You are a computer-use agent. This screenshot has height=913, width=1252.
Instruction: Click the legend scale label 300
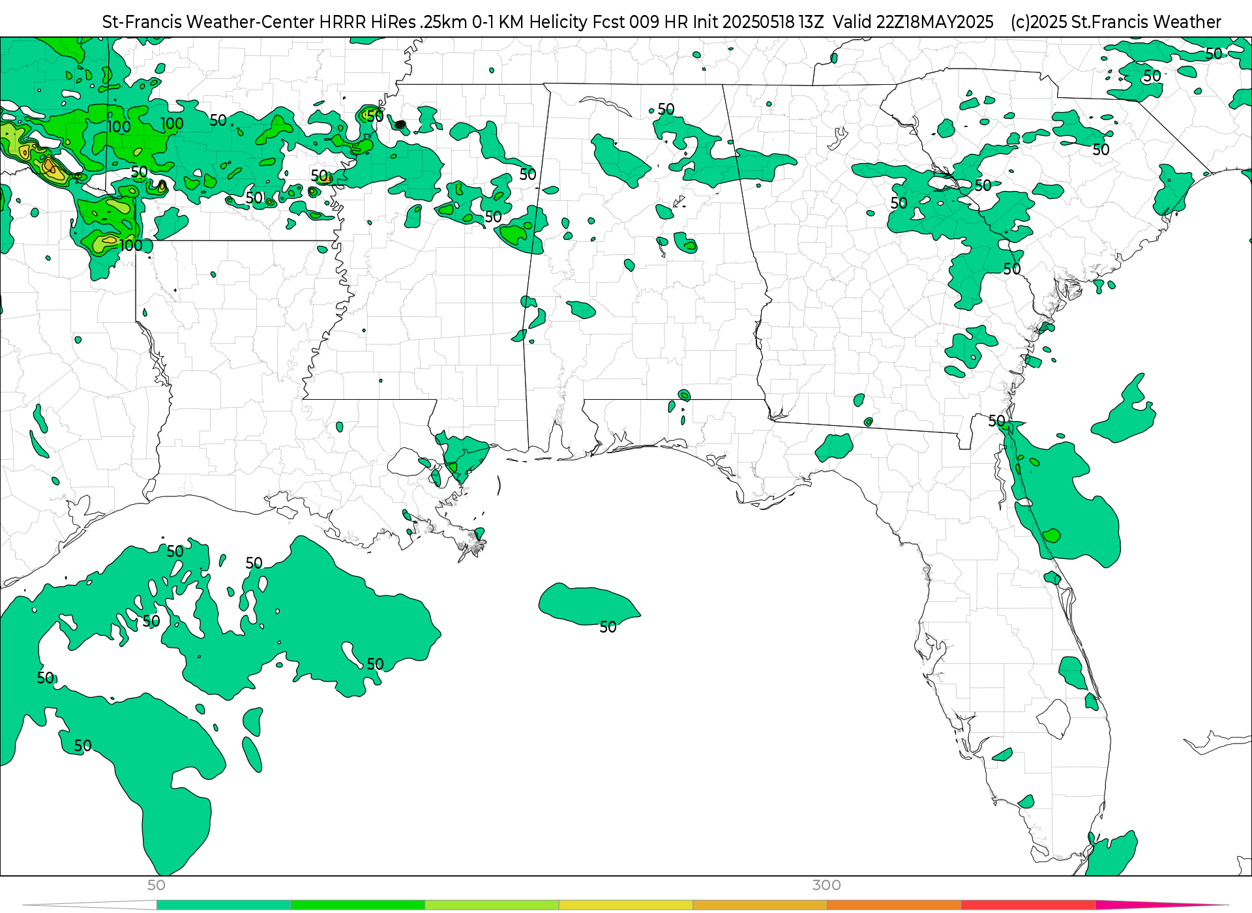coord(826,885)
